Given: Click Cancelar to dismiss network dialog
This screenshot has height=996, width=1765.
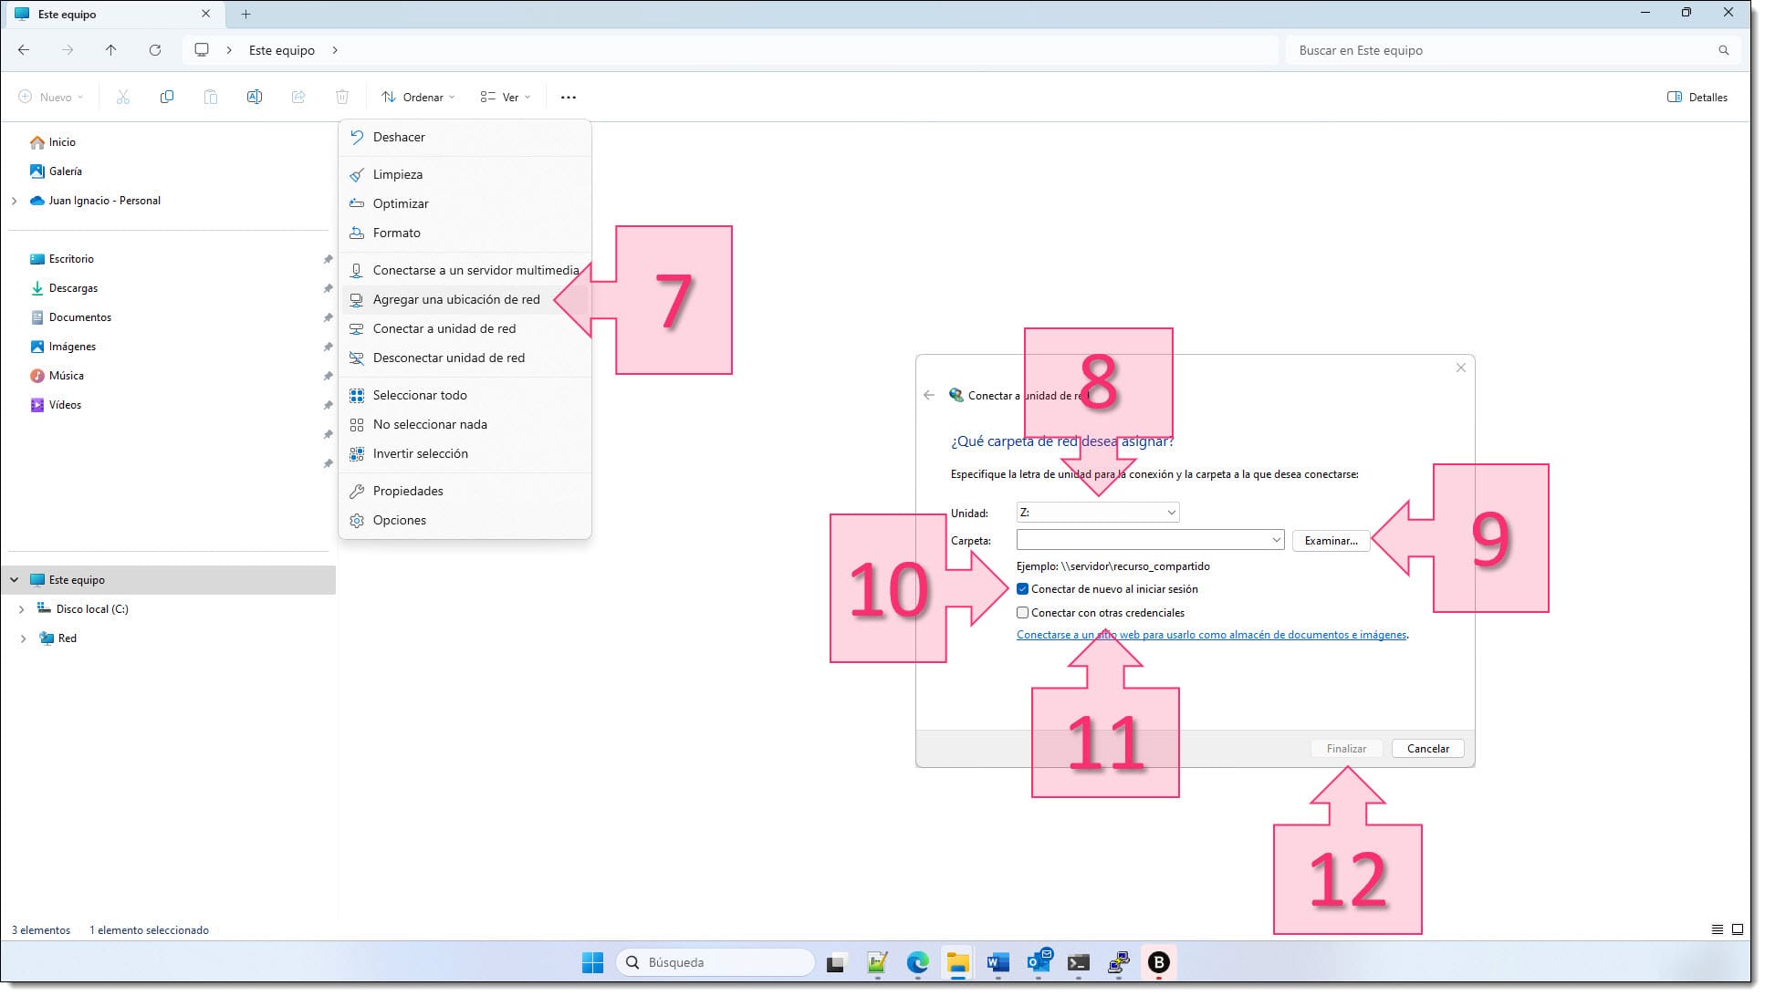Looking at the screenshot, I should coord(1426,748).
